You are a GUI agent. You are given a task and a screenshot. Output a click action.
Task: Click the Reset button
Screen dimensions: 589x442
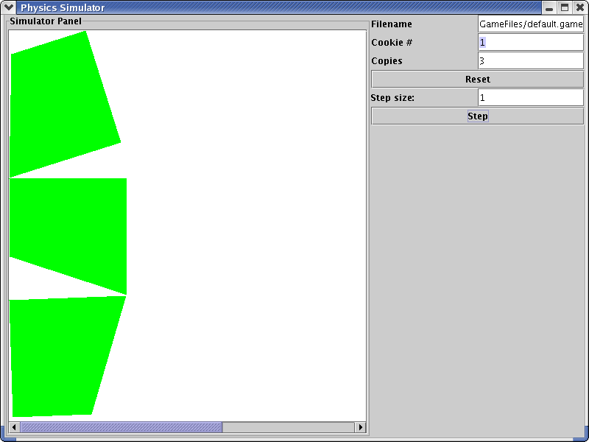477,80
